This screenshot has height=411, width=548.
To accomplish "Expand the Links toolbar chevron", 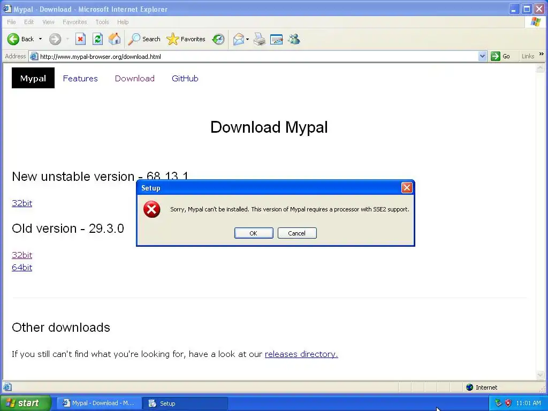I will coord(542,54).
